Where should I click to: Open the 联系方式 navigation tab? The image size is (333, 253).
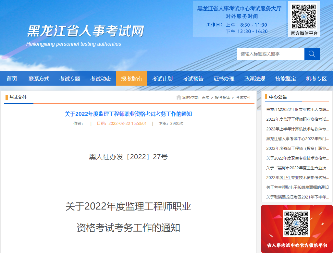[x=39, y=78]
